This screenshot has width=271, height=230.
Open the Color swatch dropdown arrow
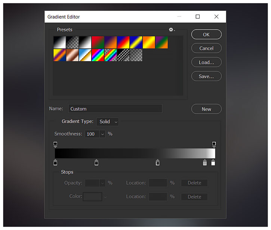pyautogui.click(x=105, y=197)
